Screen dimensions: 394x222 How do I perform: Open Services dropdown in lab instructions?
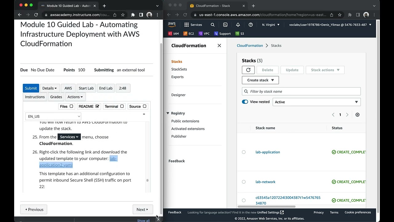(69, 137)
